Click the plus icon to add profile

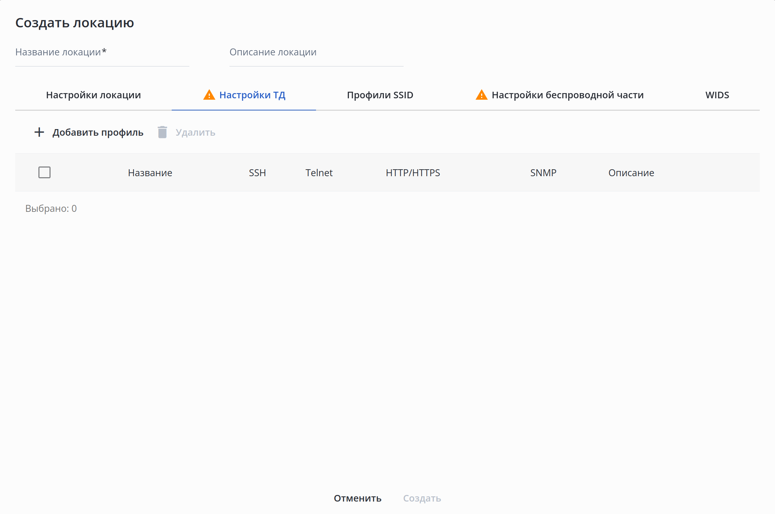(x=39, y=132)
